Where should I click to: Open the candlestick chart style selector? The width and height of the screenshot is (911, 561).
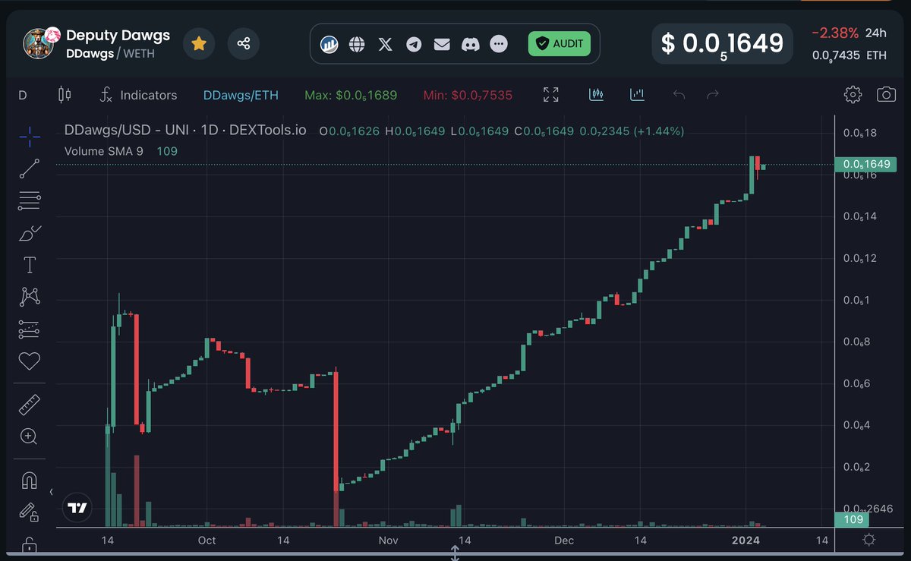point(65,95)
